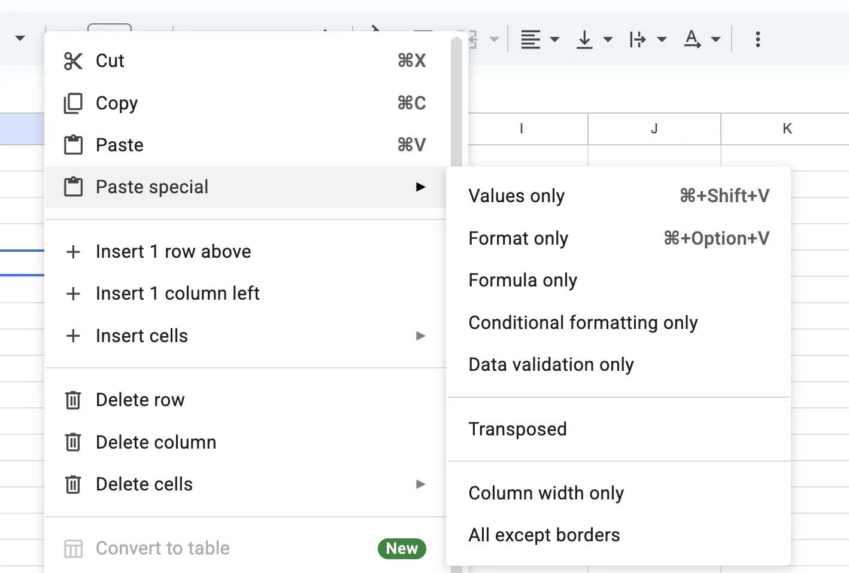The width and height of the screenshot is (849, 573).
Task: Open the three-dot more toolbar options
Action: tap(757, 39)
